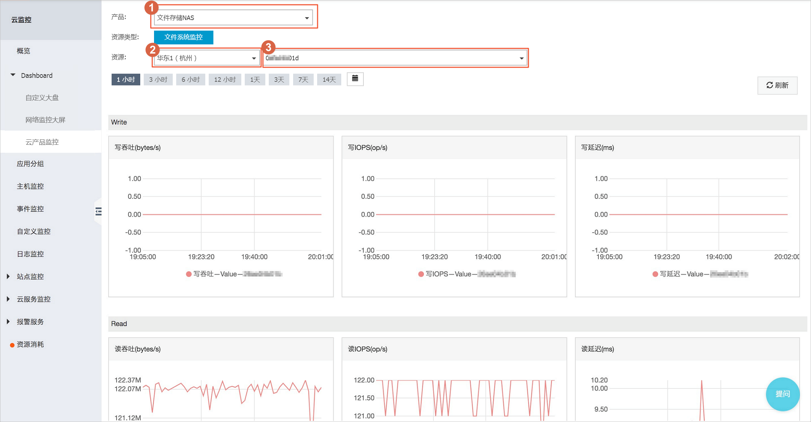Select the 3 小时 time range

point(158,79)
